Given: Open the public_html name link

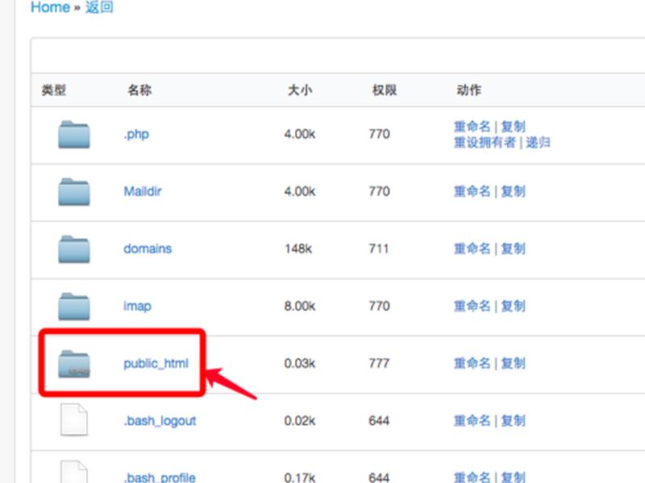Looking at the screenshot, I should tap(156, 364).
